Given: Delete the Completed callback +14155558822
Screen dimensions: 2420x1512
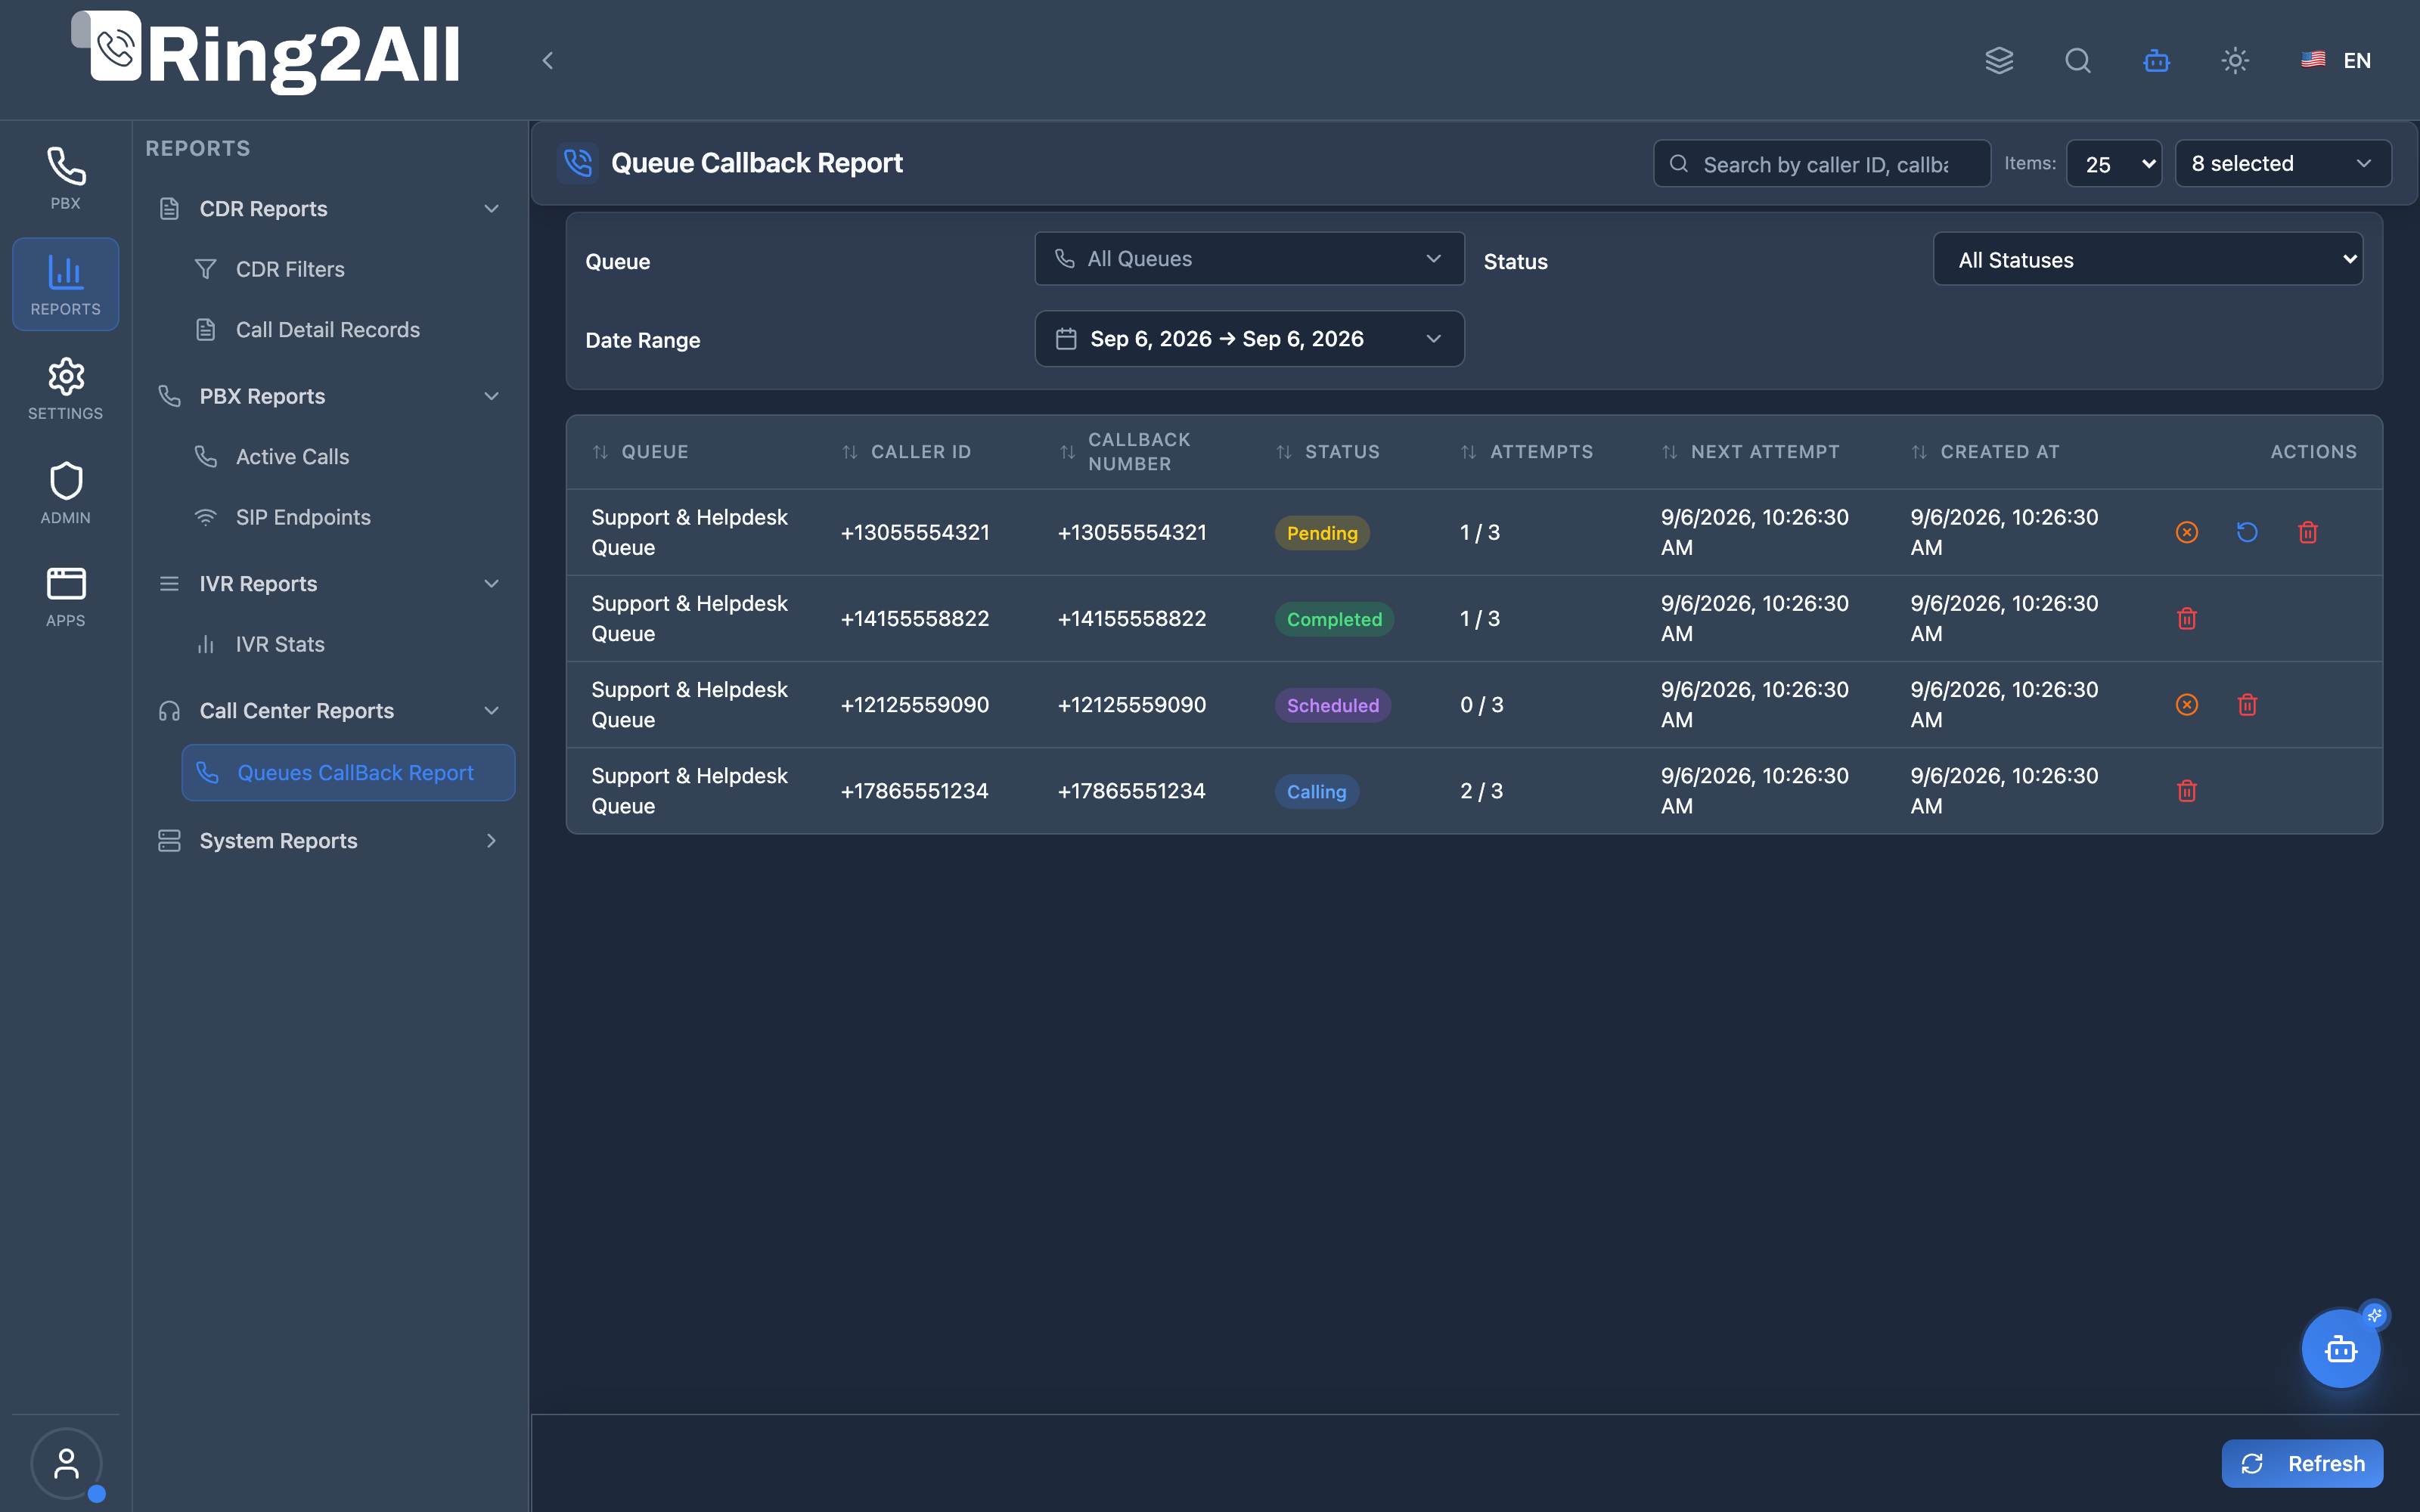Looking at the screenshot, I should 2187,618.
